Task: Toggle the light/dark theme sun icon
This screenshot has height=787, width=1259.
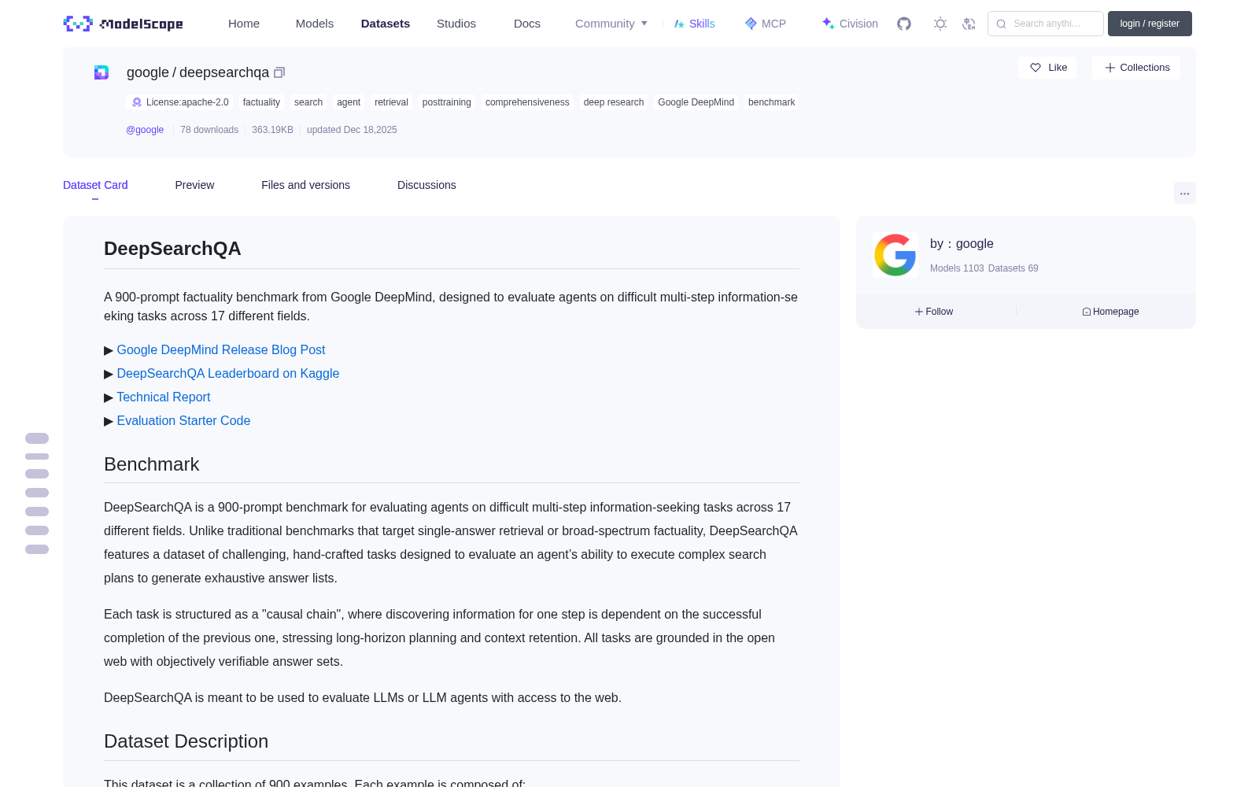Action: pos(940,24)
